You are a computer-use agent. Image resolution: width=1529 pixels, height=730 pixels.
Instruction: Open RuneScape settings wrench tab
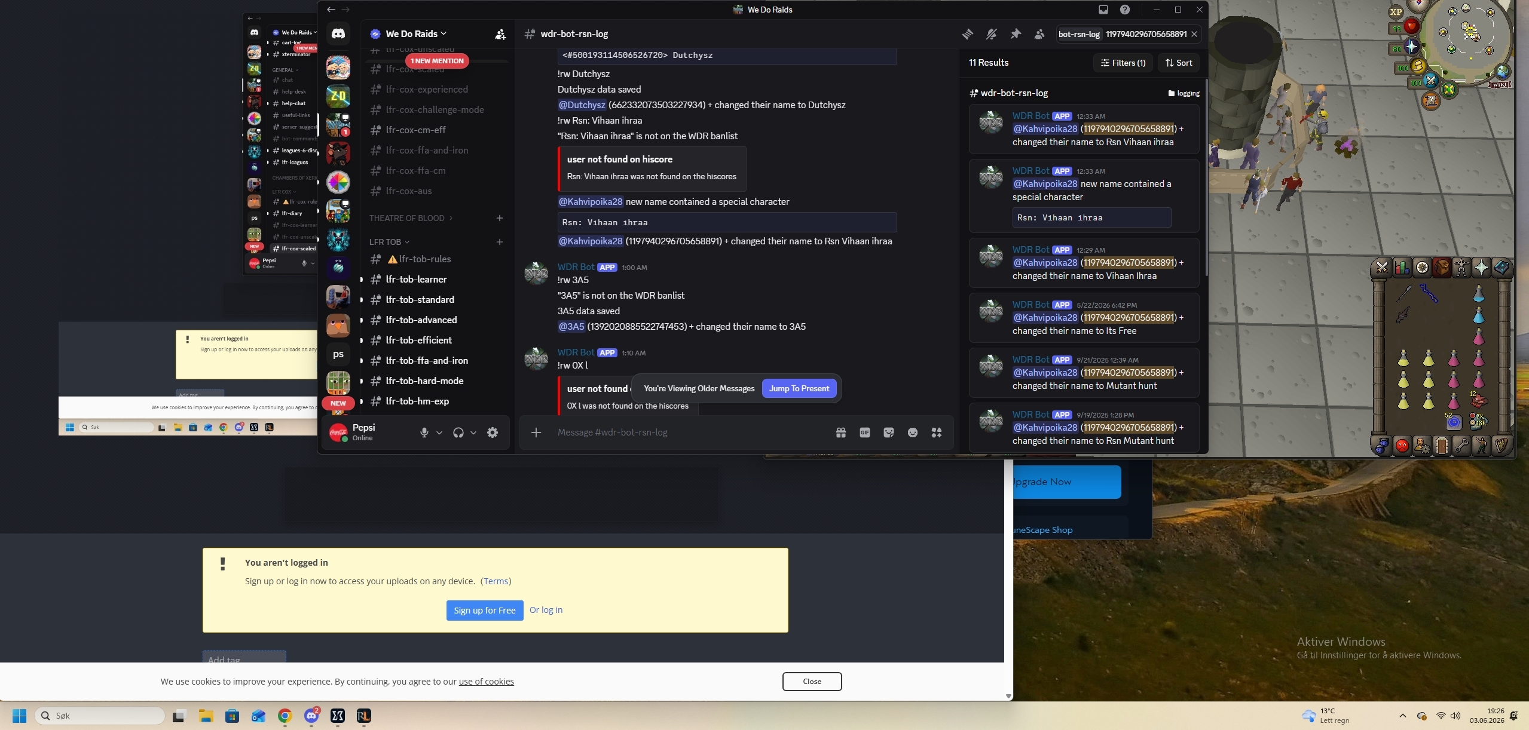1461,446
